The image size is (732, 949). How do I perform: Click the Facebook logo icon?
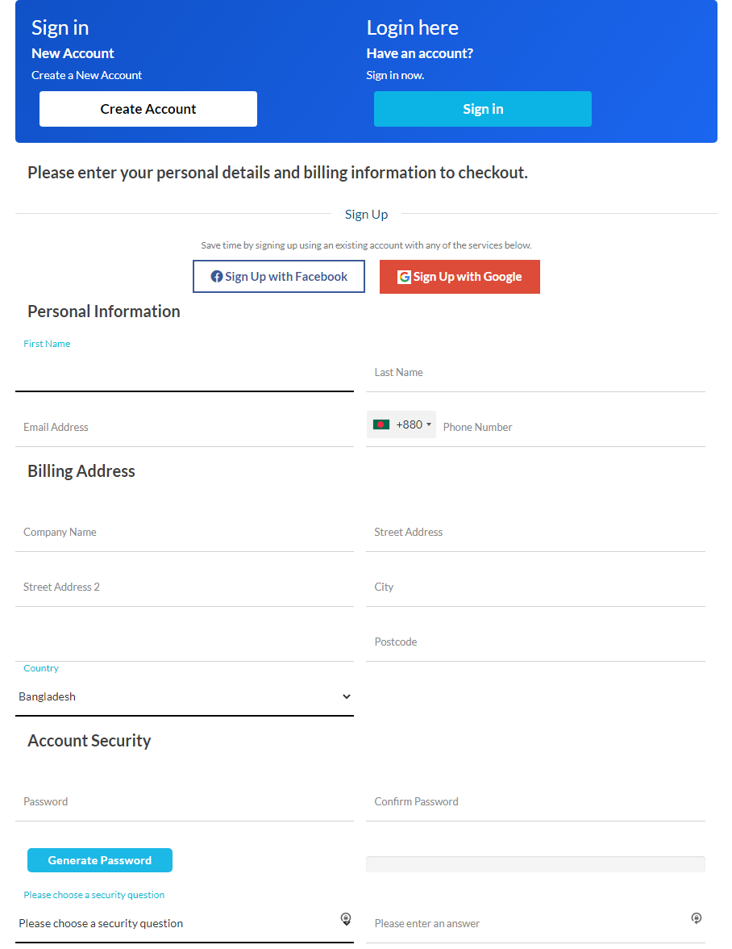[x=216, y=277]
